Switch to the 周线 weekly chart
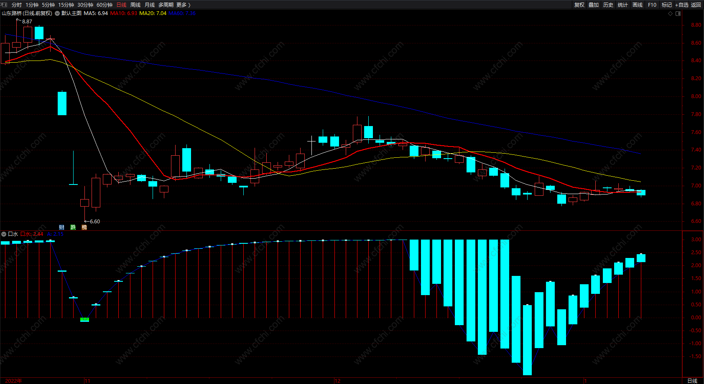Viewport: 704px width, 384px height. 135,5
